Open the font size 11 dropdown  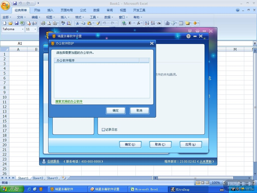click(x=35, y=29)
